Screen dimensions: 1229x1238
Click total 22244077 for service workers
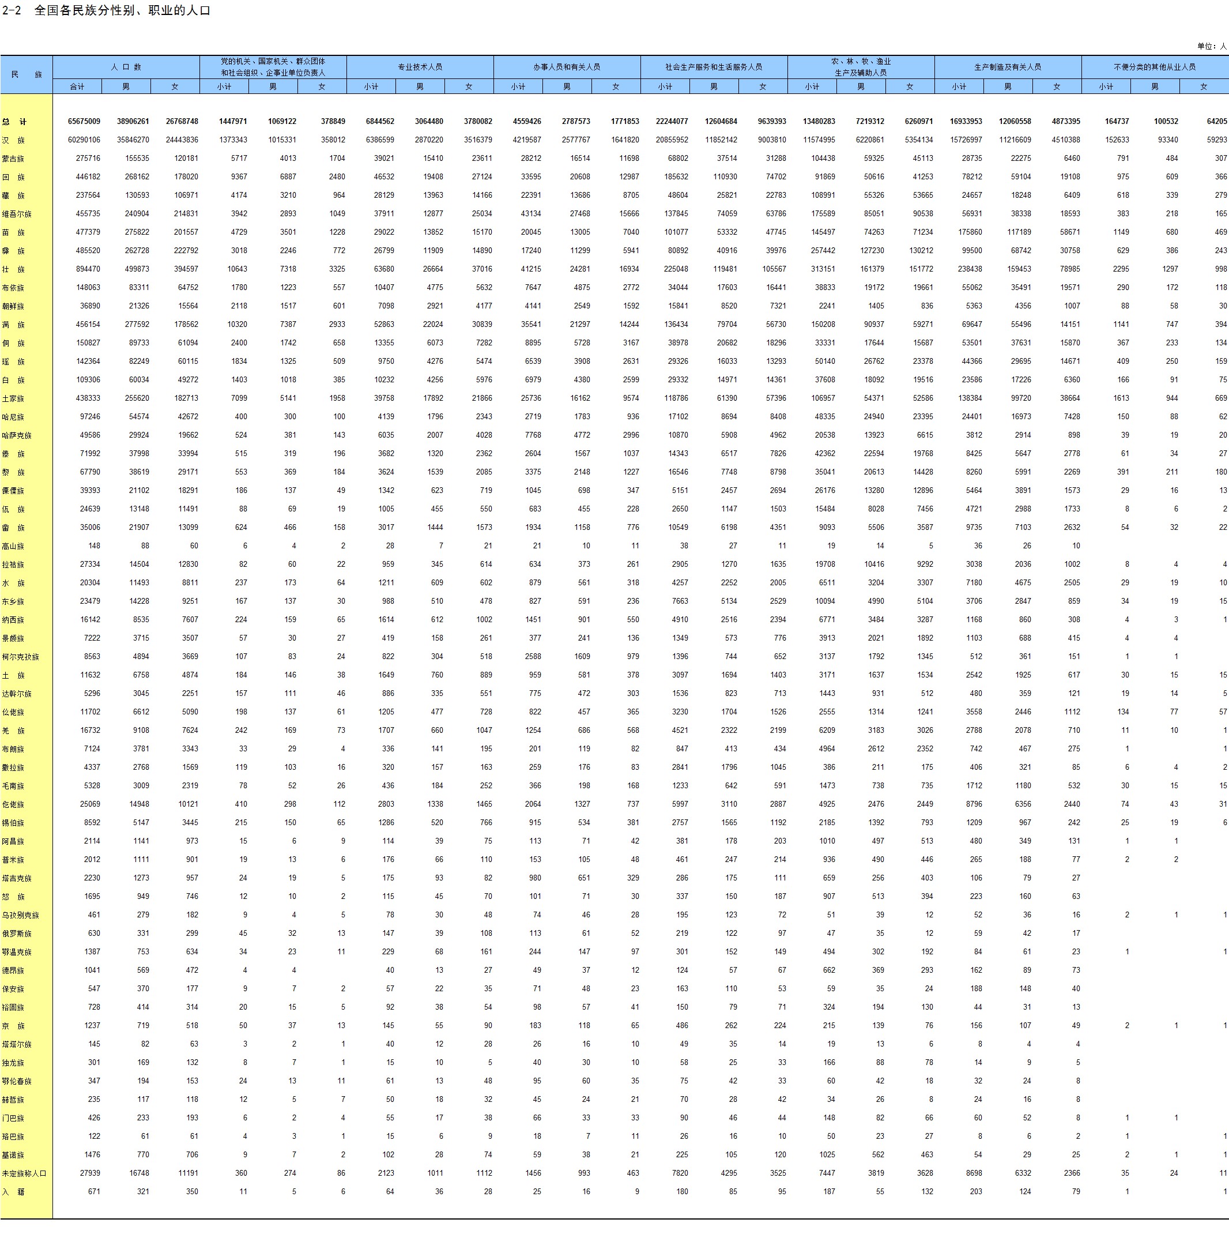click(672, 121)
